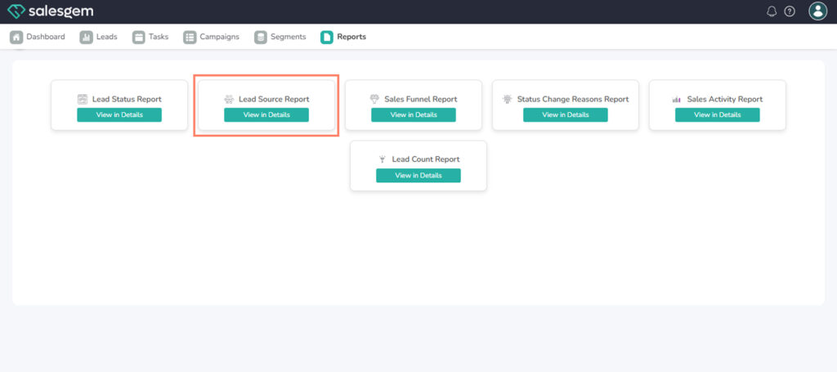View Sales Activity Report details
The width and height of the screenshot is (837, 372).
(717, 114)
